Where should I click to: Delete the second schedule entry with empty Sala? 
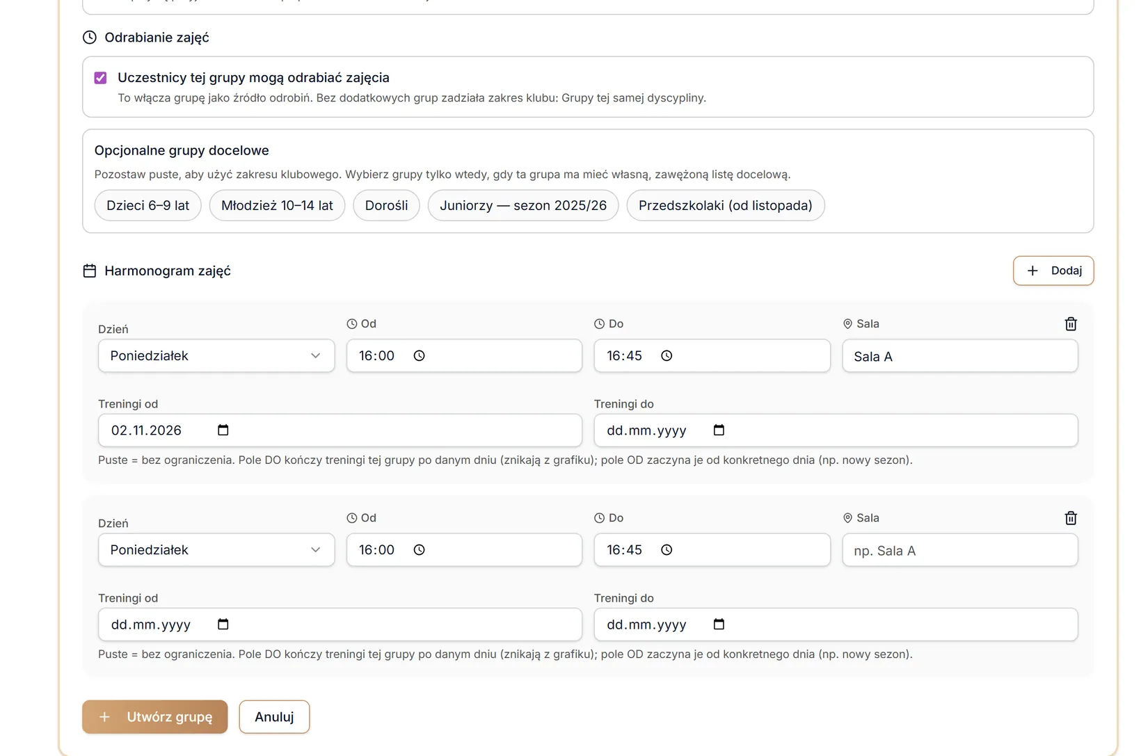[x=1071, y=518]
